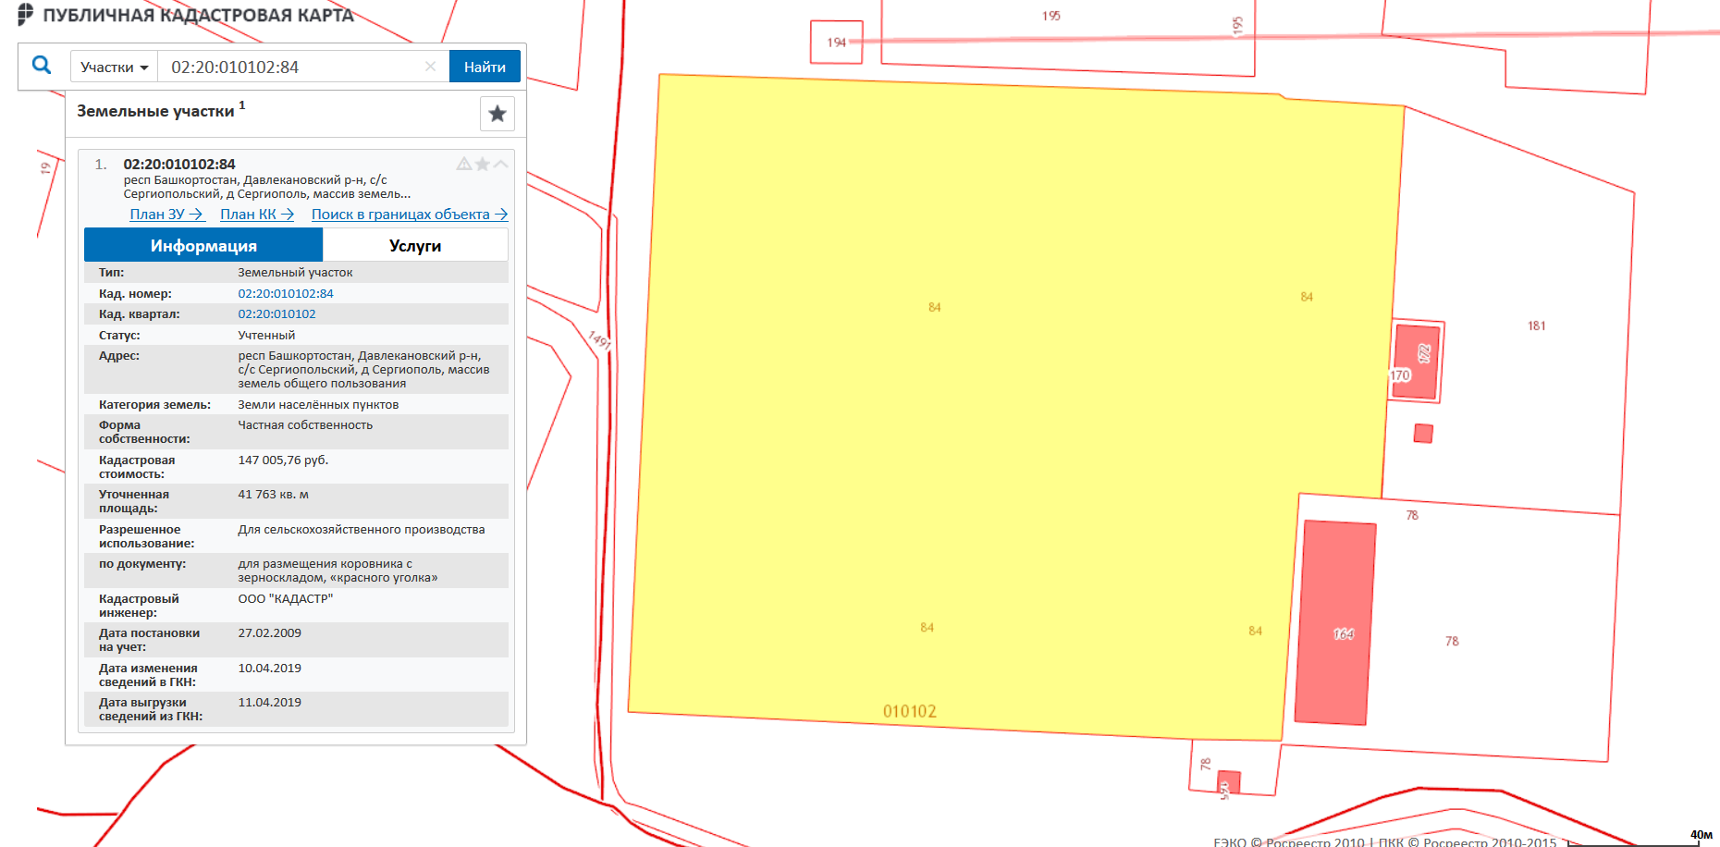Click the blue magnifier search icon
This screenshot has height=847, width=1720.
tap(42, 66)
